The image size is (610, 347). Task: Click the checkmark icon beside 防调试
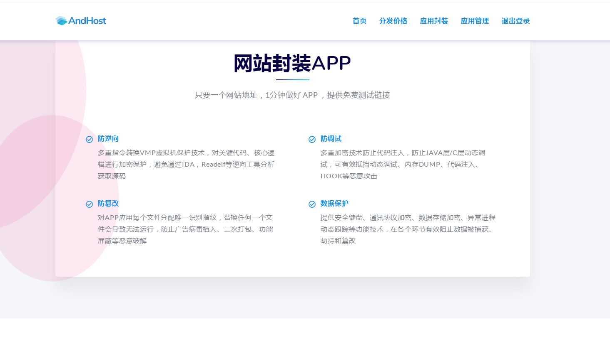click(x=312, y=139)
